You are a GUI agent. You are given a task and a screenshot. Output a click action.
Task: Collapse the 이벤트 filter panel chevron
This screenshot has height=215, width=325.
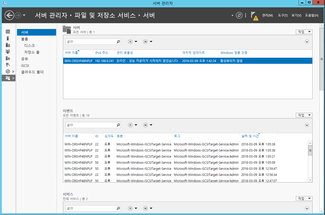pyautogui.click(x=307, y=125)
